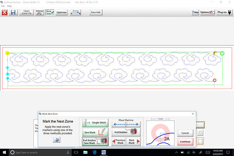Screen dimensions: 234x156
Task: Click the Continue button
Action: (185, 142)
